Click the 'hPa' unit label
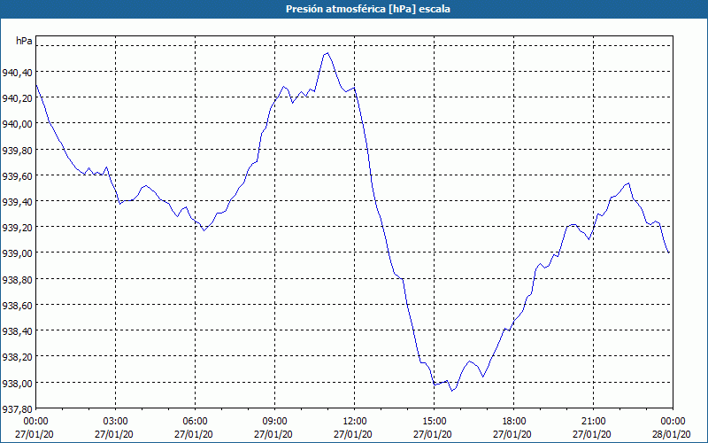This screenshot has height=443, width=708. pos(24,41)
